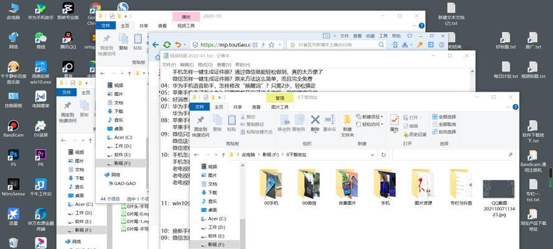Click Invert selection (反向选择) in ribbon
The height and width of the screenshot is (249, 553).
point(444,132)
